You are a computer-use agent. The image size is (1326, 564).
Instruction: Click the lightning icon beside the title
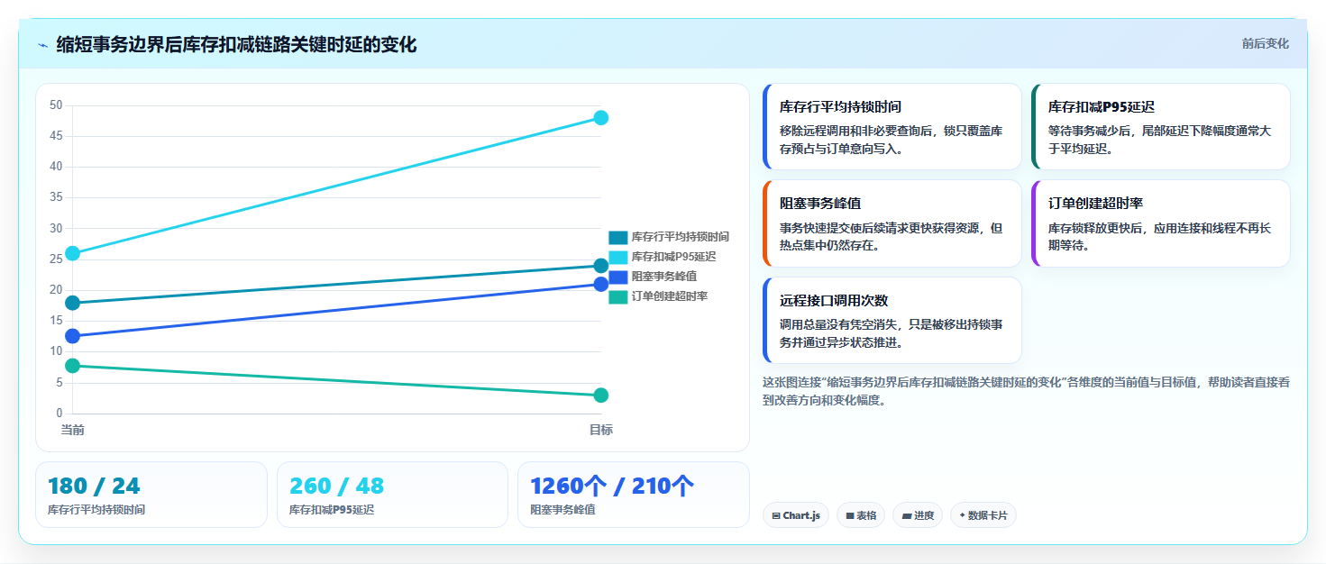tap(42, 45)
